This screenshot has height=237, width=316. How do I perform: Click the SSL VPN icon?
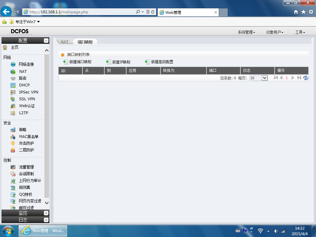[x=13, y=99]
